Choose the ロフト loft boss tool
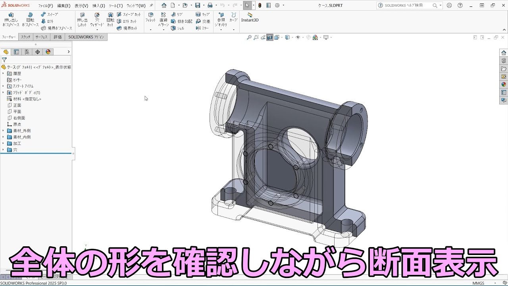Screen dimensions: 508x286 (48, 21)
